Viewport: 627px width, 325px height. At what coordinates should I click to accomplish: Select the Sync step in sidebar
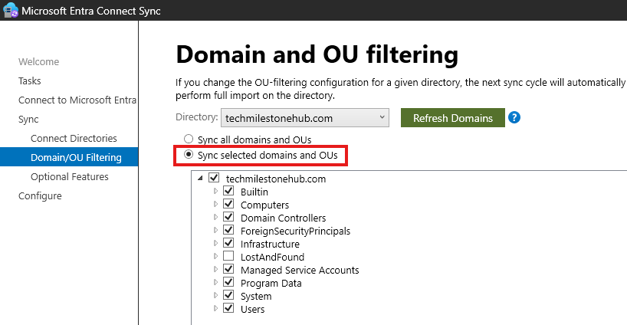point(28,119)
